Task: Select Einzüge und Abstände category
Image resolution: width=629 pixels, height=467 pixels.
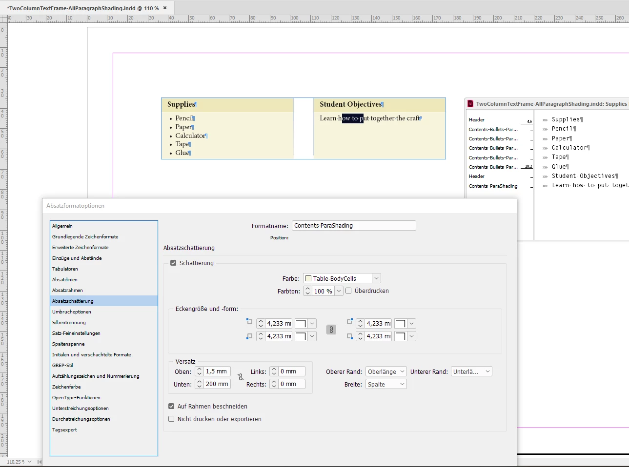Action: tap(104, 258)
